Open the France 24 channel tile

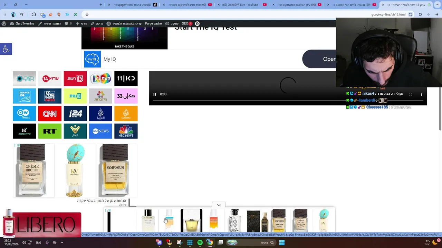coord(24,96)
